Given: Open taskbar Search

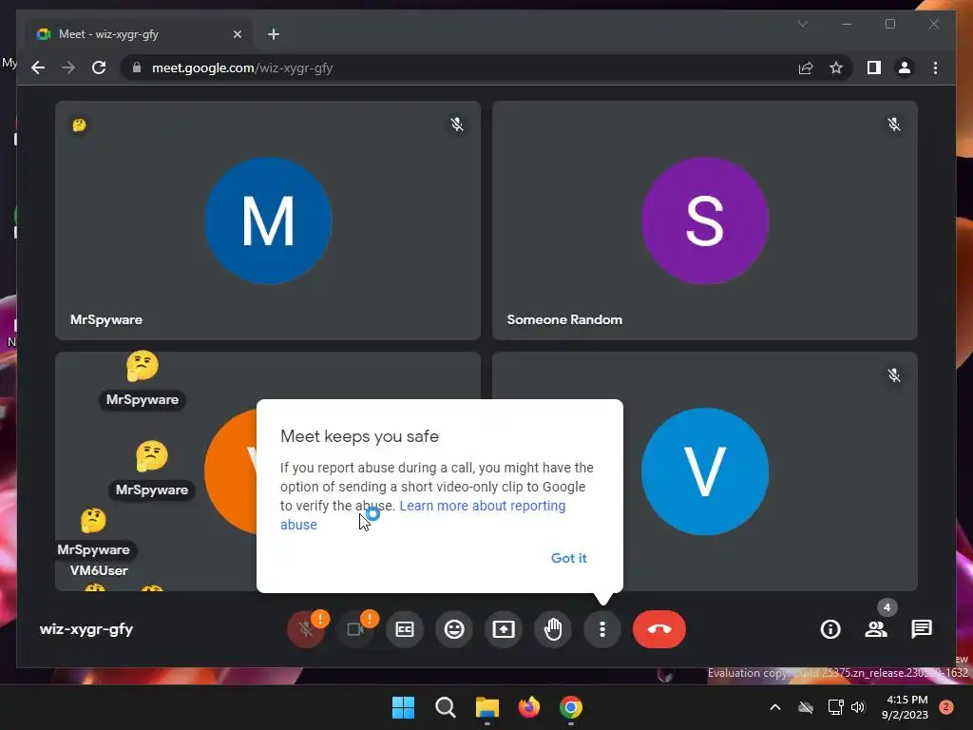Looking at the screenshot, I should point(445,707).
